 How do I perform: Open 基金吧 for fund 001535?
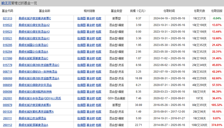click(91, 112)
